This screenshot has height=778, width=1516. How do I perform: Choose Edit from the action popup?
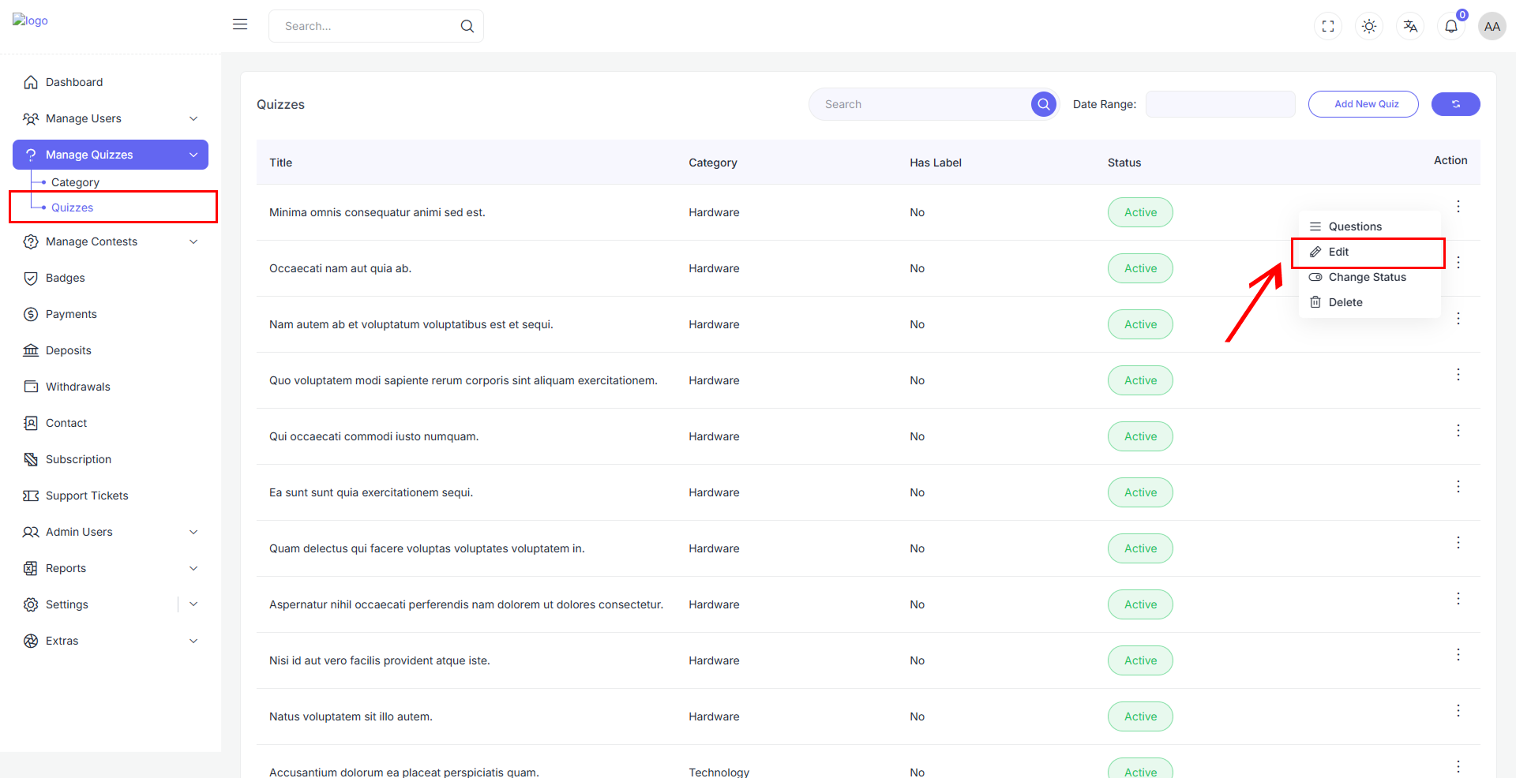pos(1370,252)
